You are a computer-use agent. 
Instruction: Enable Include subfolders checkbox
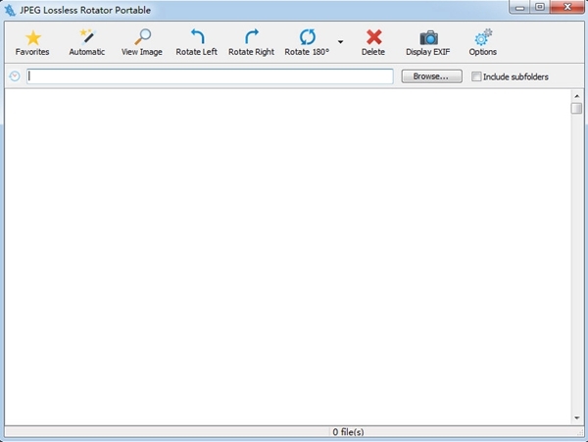coord(476,76)
